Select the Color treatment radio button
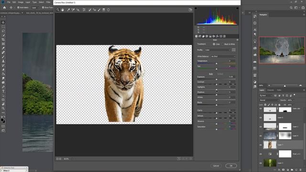 [x=214, y=44]
